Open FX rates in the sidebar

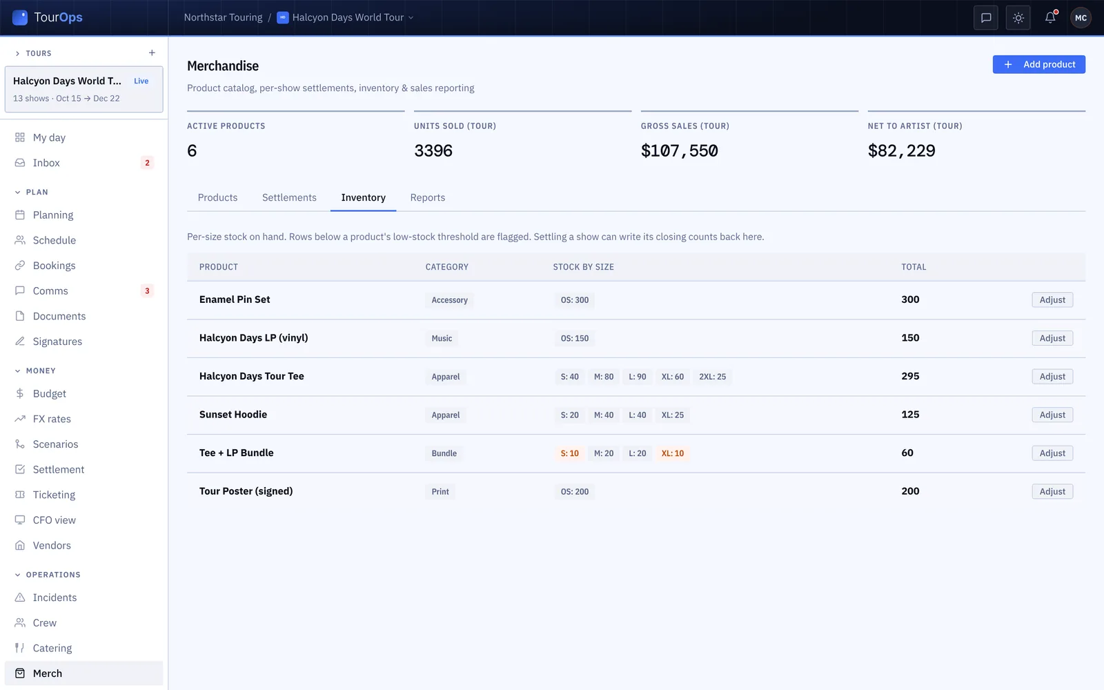(x=83, y=419)
